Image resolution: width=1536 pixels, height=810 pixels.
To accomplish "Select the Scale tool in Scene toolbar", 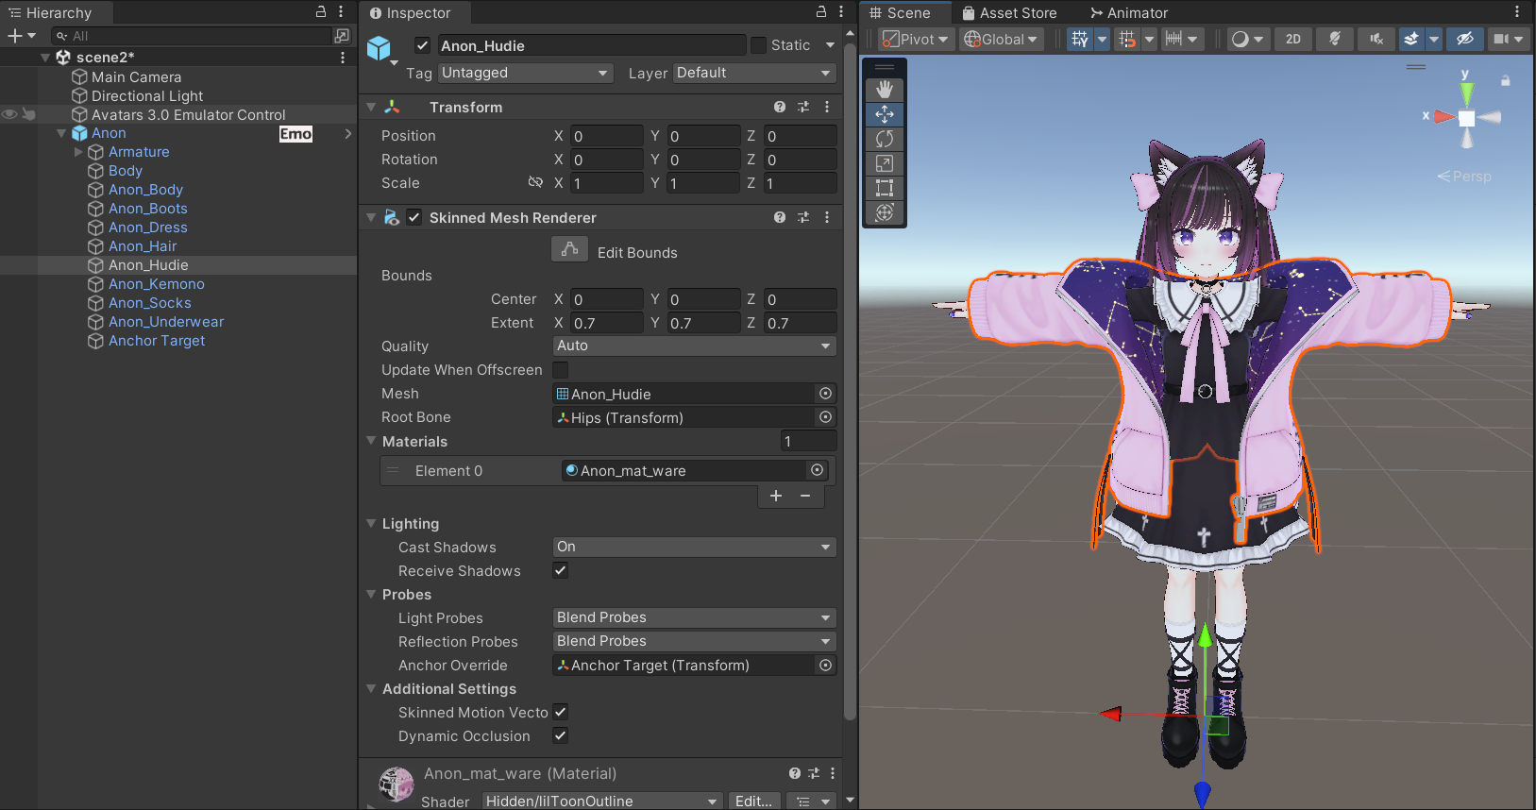I will click(885, 163).
